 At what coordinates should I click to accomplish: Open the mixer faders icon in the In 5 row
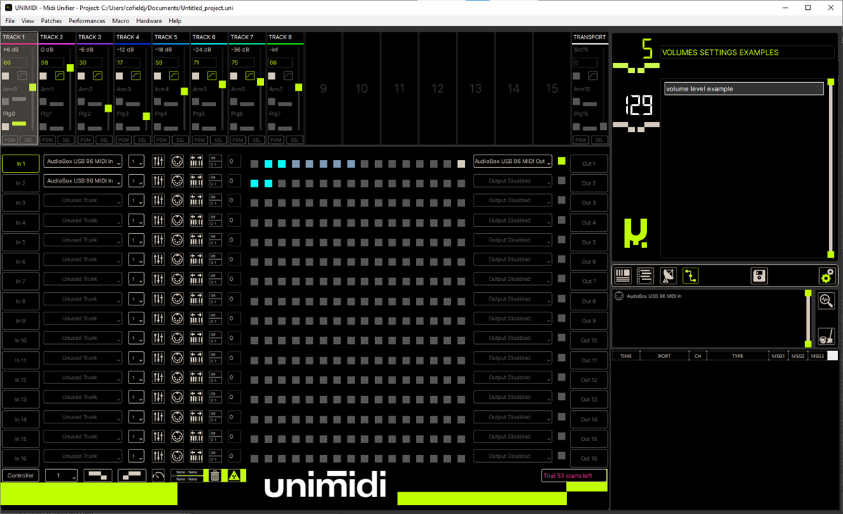[158, 239]
